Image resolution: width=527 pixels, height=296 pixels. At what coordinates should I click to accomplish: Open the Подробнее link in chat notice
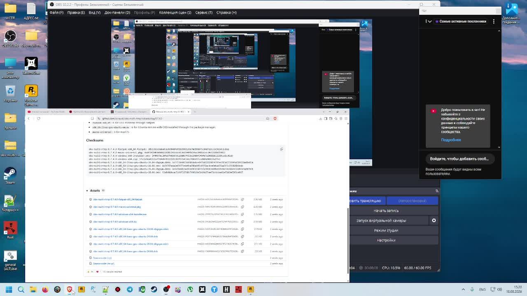(451, 140)
